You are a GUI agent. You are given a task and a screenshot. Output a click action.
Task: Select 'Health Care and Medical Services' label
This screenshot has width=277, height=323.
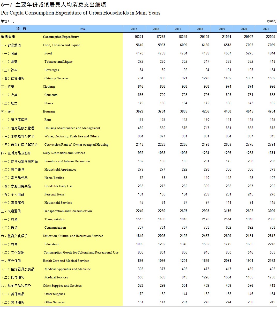click(x=66, y=261)
